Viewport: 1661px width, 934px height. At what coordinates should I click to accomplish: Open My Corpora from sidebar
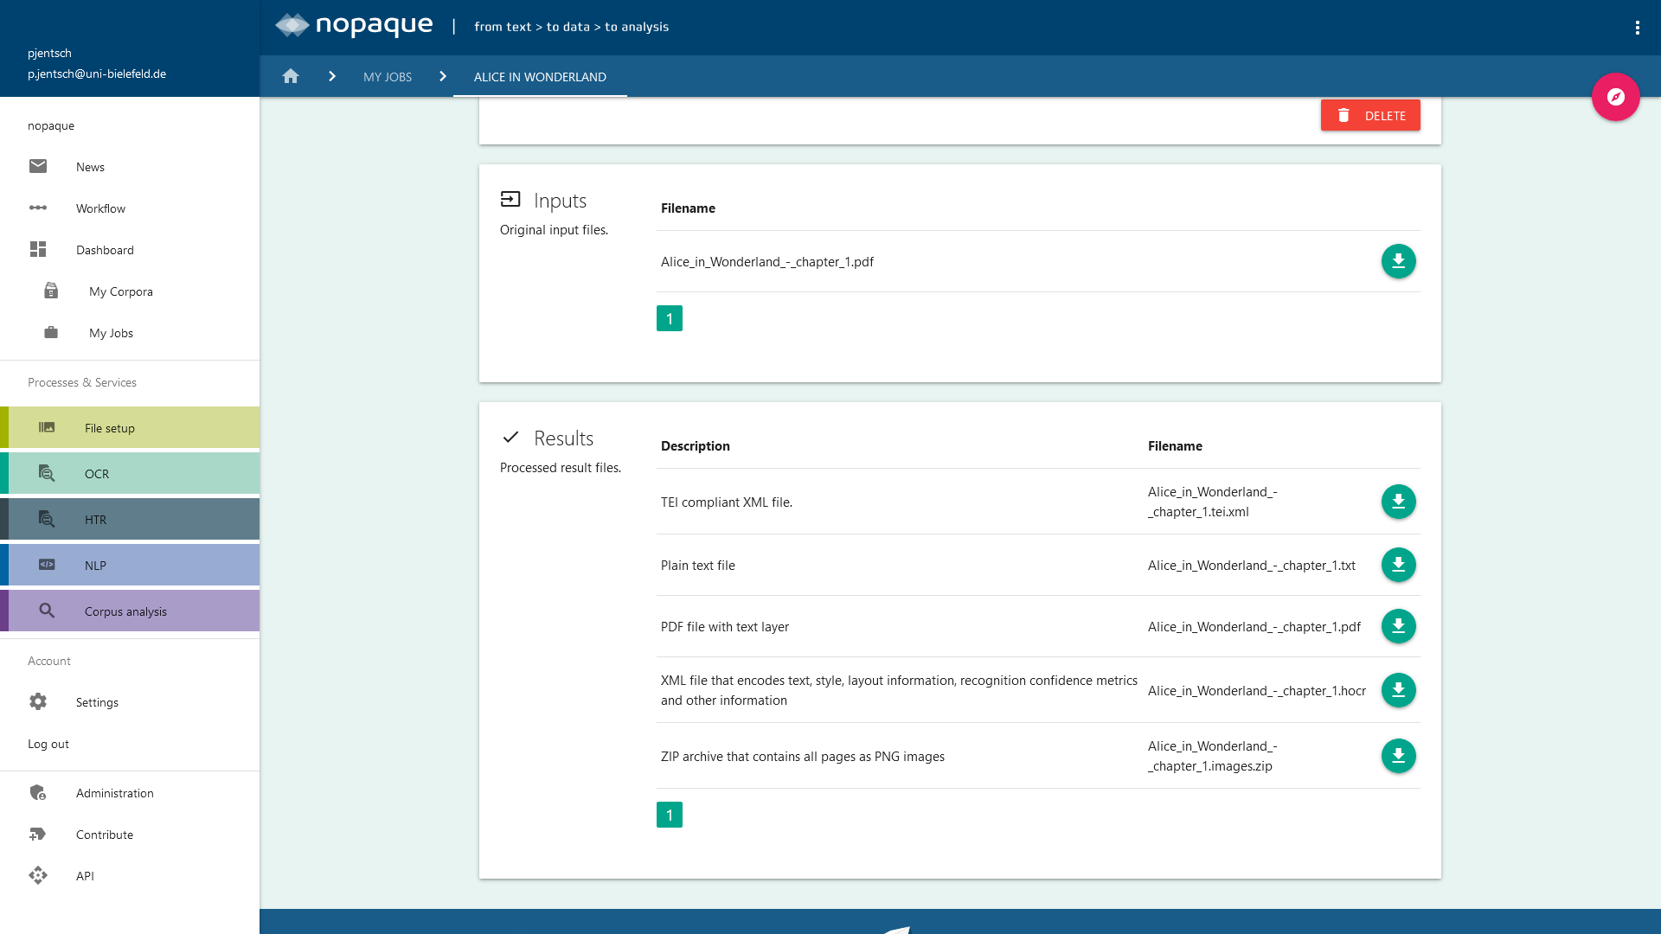coord(120,291)
